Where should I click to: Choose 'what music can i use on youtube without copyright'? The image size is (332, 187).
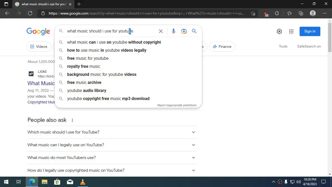click(x=128, y=42)
